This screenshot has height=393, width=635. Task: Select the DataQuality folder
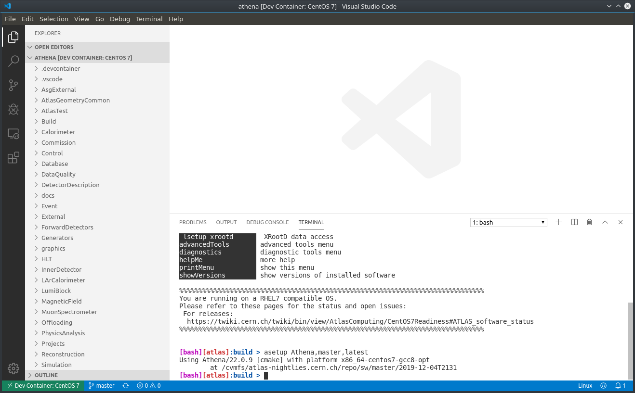coord(97,174)
